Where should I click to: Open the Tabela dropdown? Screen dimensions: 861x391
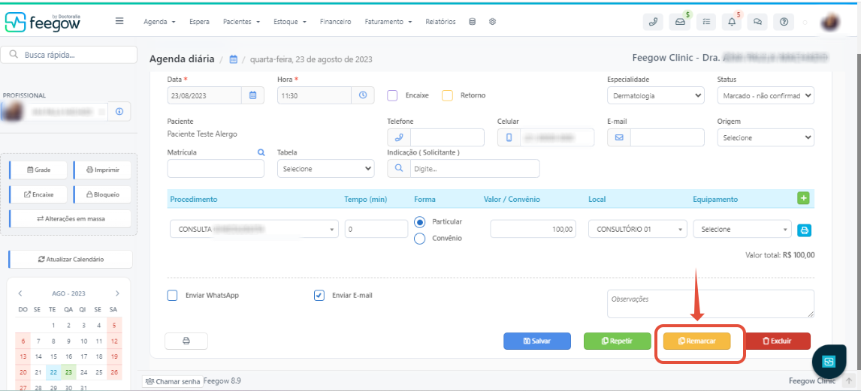click(x=325, y=169)
